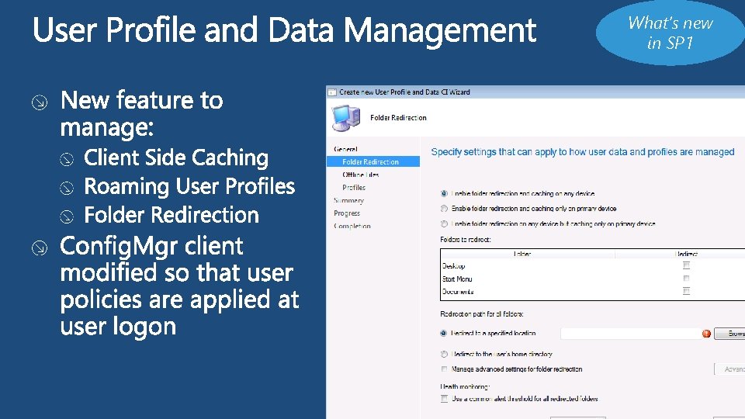The width and height of the screenshot is (745, 419).
Task: Click the computer icon beside Folder Redirection header
Action: point(346,118)
